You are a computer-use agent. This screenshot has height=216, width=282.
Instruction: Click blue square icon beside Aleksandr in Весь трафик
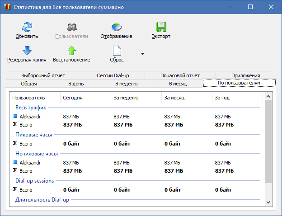tap(15, 117)
